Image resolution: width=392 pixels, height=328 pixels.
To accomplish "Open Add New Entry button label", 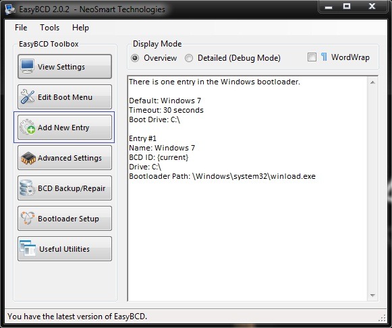I will click(63, 128).
